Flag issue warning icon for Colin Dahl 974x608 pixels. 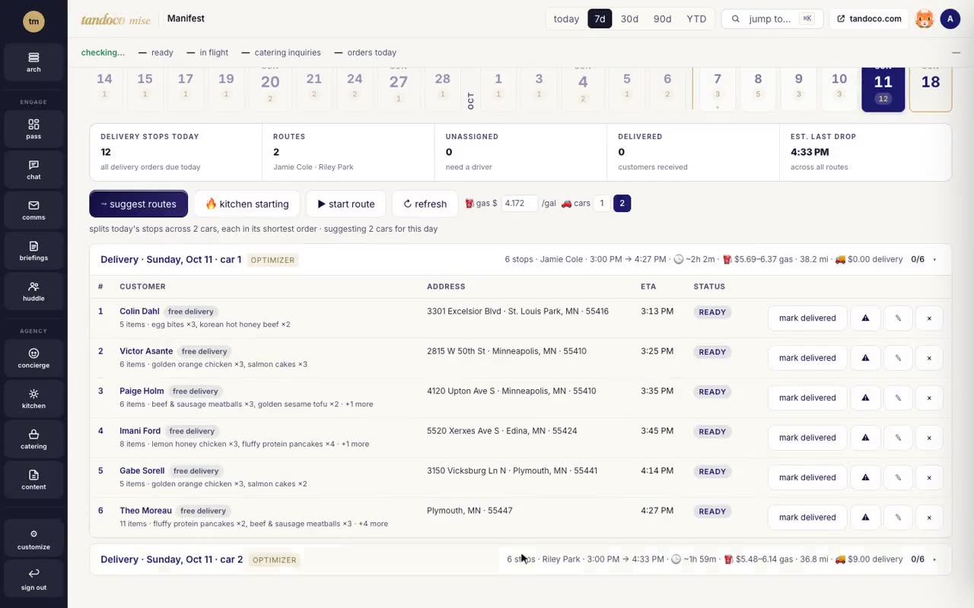click(865, 318)
